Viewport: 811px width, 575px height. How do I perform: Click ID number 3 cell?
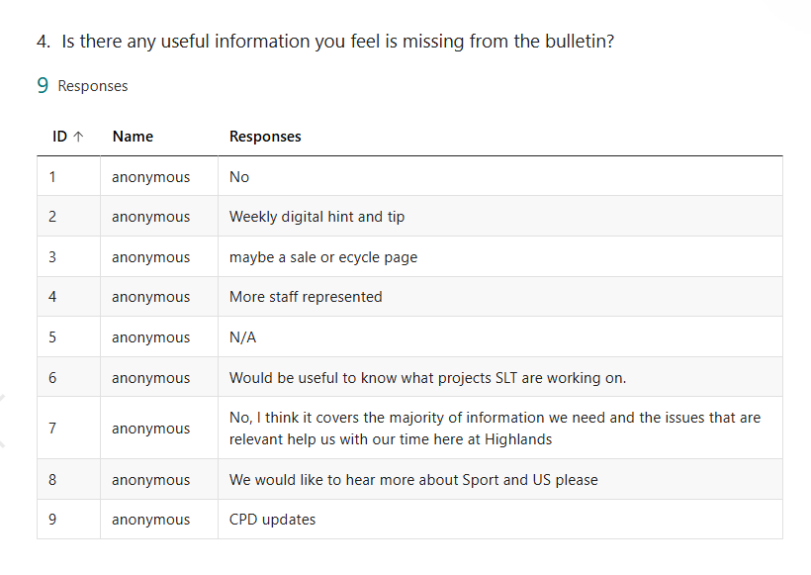pyautogui.click(x=52, y=257)
